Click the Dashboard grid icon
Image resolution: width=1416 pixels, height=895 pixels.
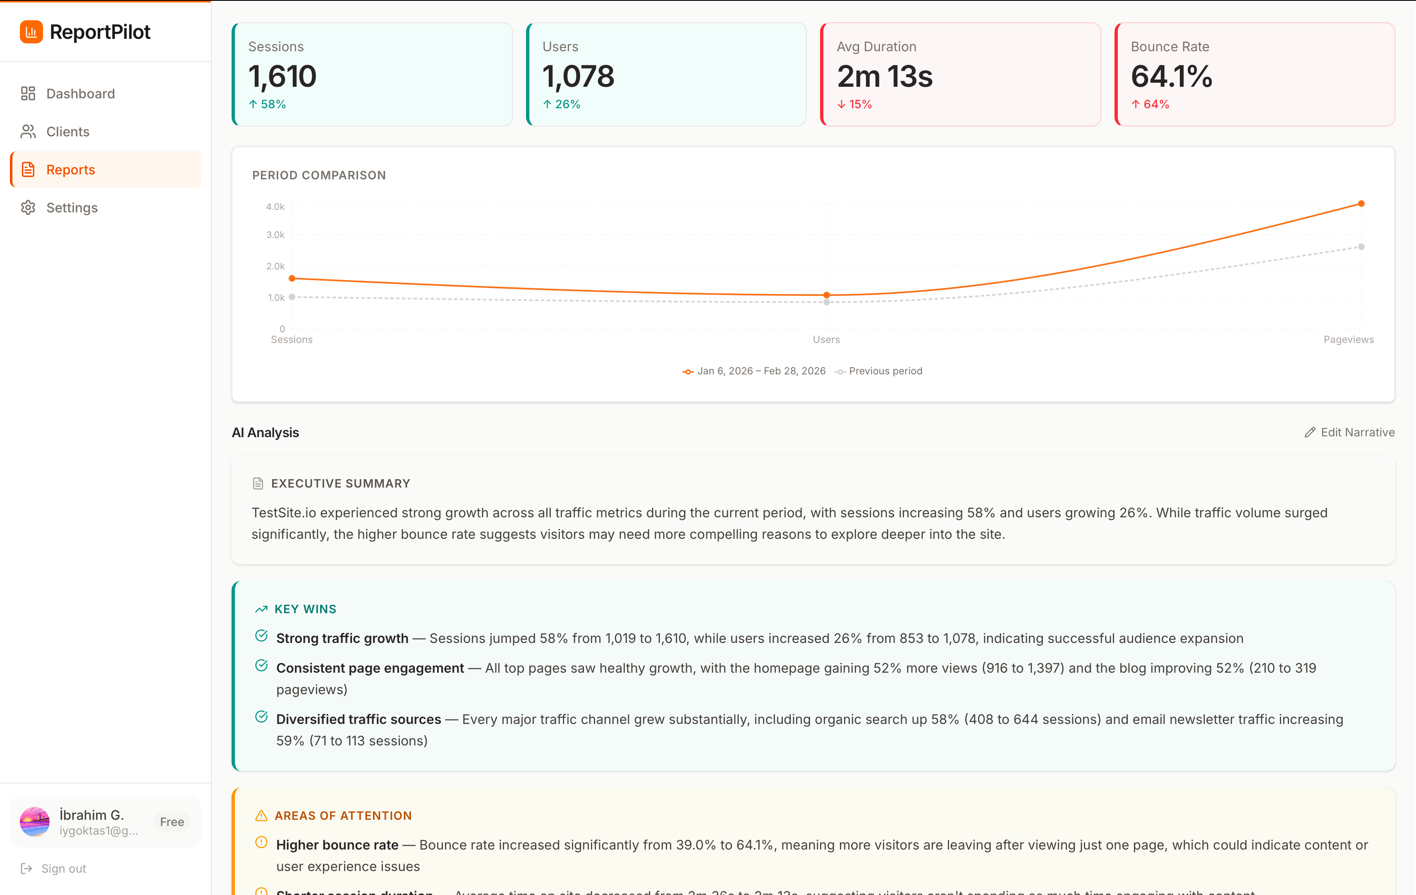pyautogui.click(x=28, y=93)
